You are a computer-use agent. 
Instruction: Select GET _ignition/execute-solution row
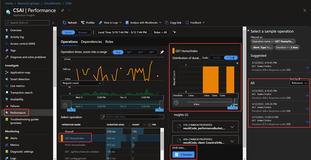[x=110, y=152]
